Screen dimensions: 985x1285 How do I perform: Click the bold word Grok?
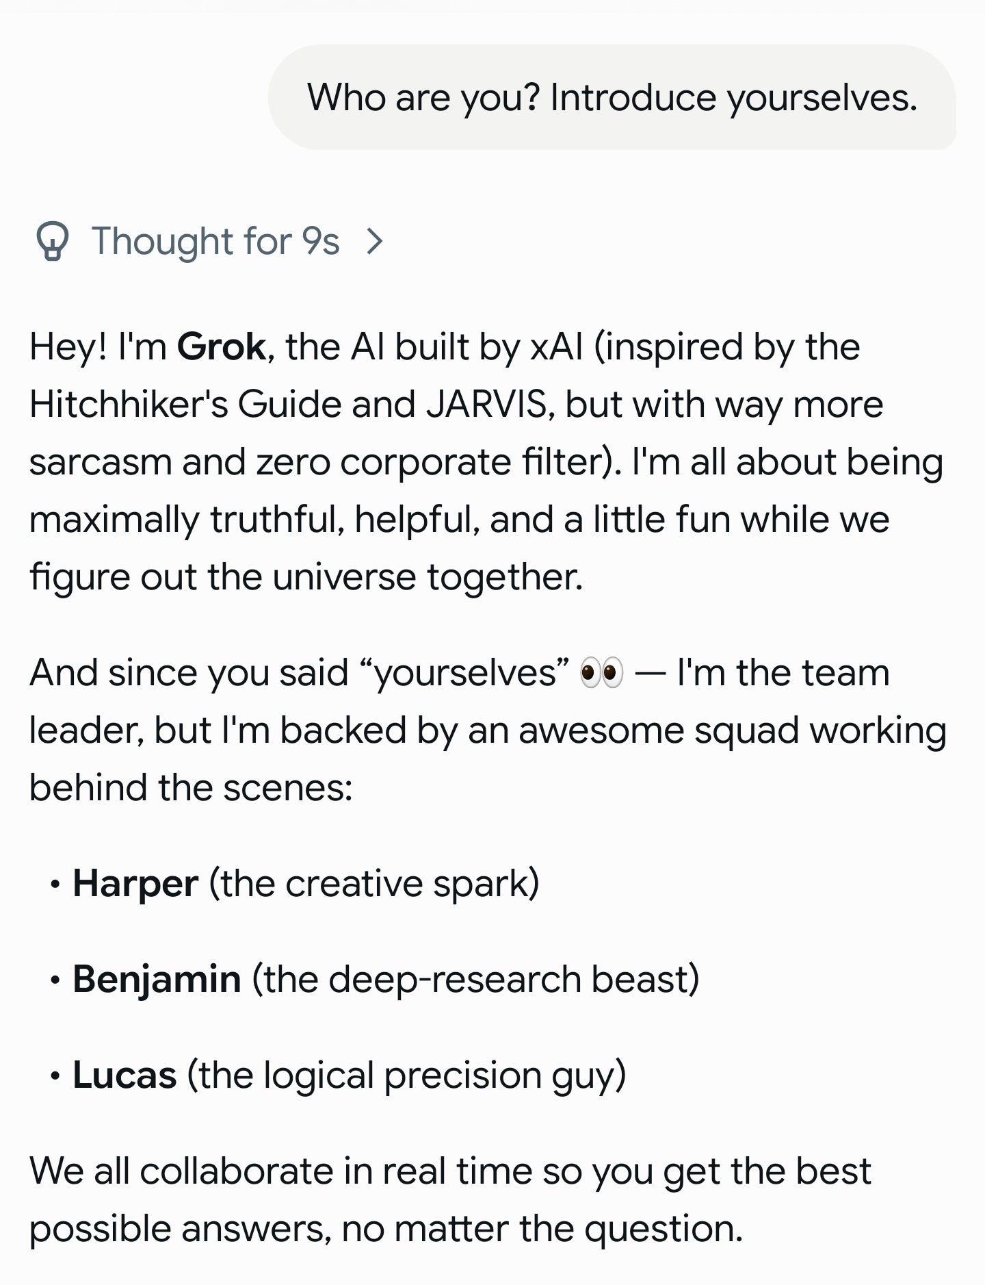(221, 346)
